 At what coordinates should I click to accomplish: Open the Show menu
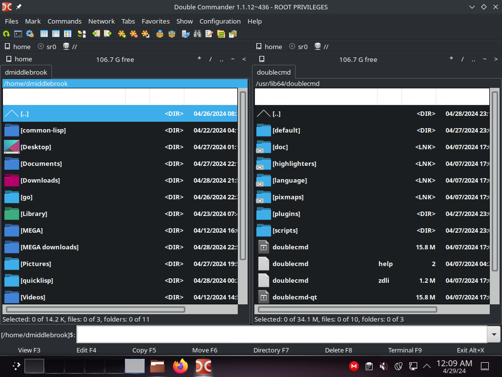point(185,21)
